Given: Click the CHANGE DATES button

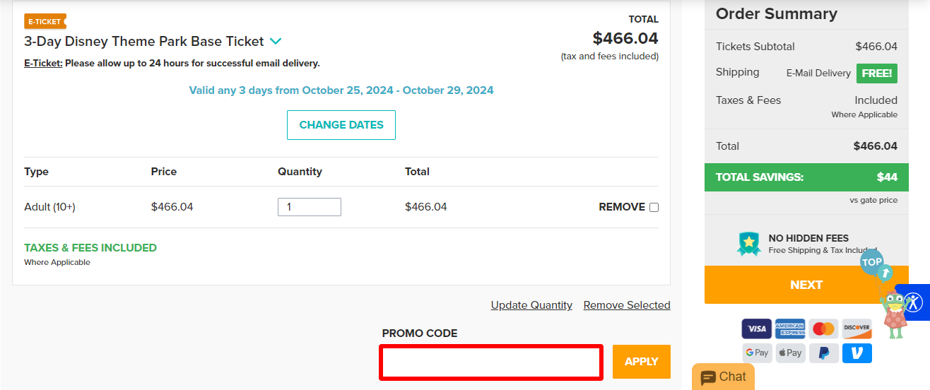Looking at the screenshot, I should (341, 125).
